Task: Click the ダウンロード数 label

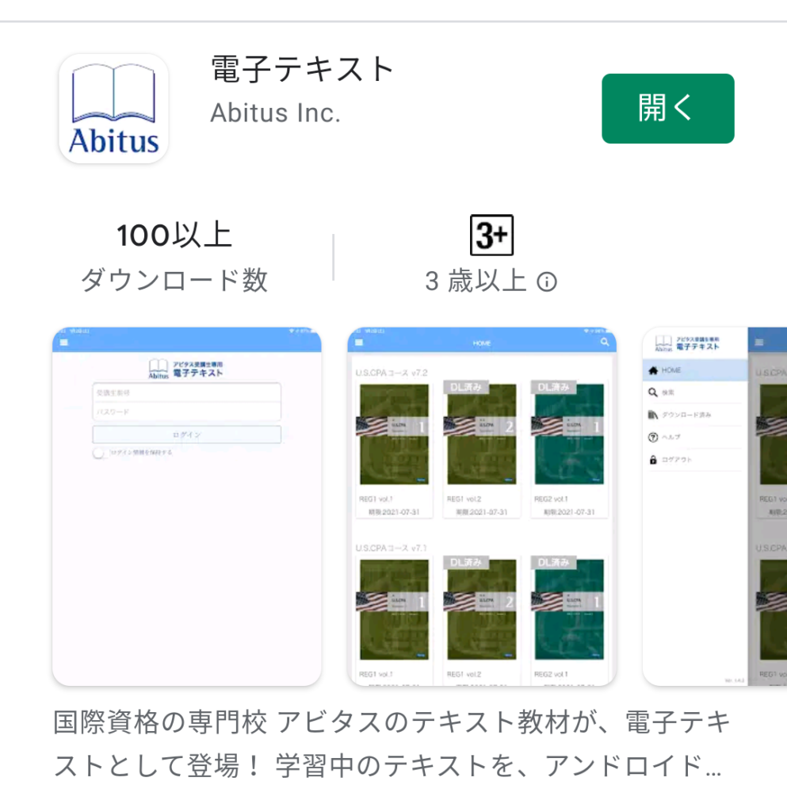Action: 174,281
